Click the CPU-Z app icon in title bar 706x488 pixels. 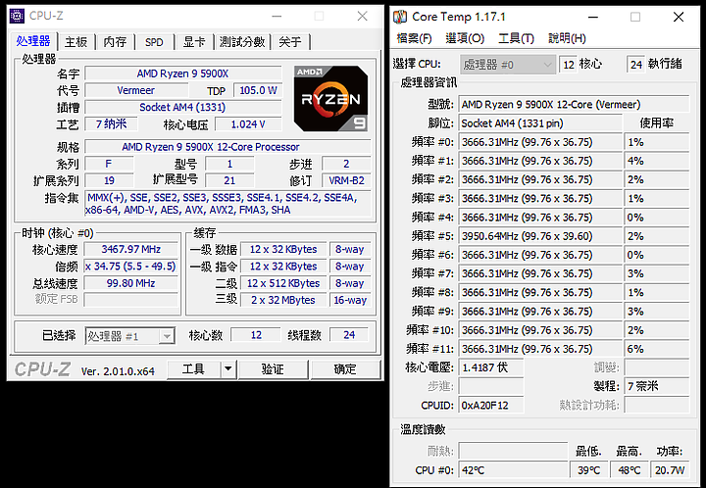tap(17, 17)
